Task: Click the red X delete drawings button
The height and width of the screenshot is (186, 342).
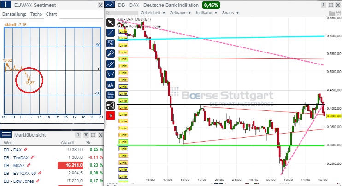Action: (110, 115)
